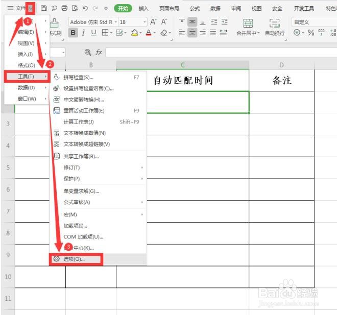The image size is (337, 315).
Task: Expand the fill color dropdown arrow
Action: [140, 33]
